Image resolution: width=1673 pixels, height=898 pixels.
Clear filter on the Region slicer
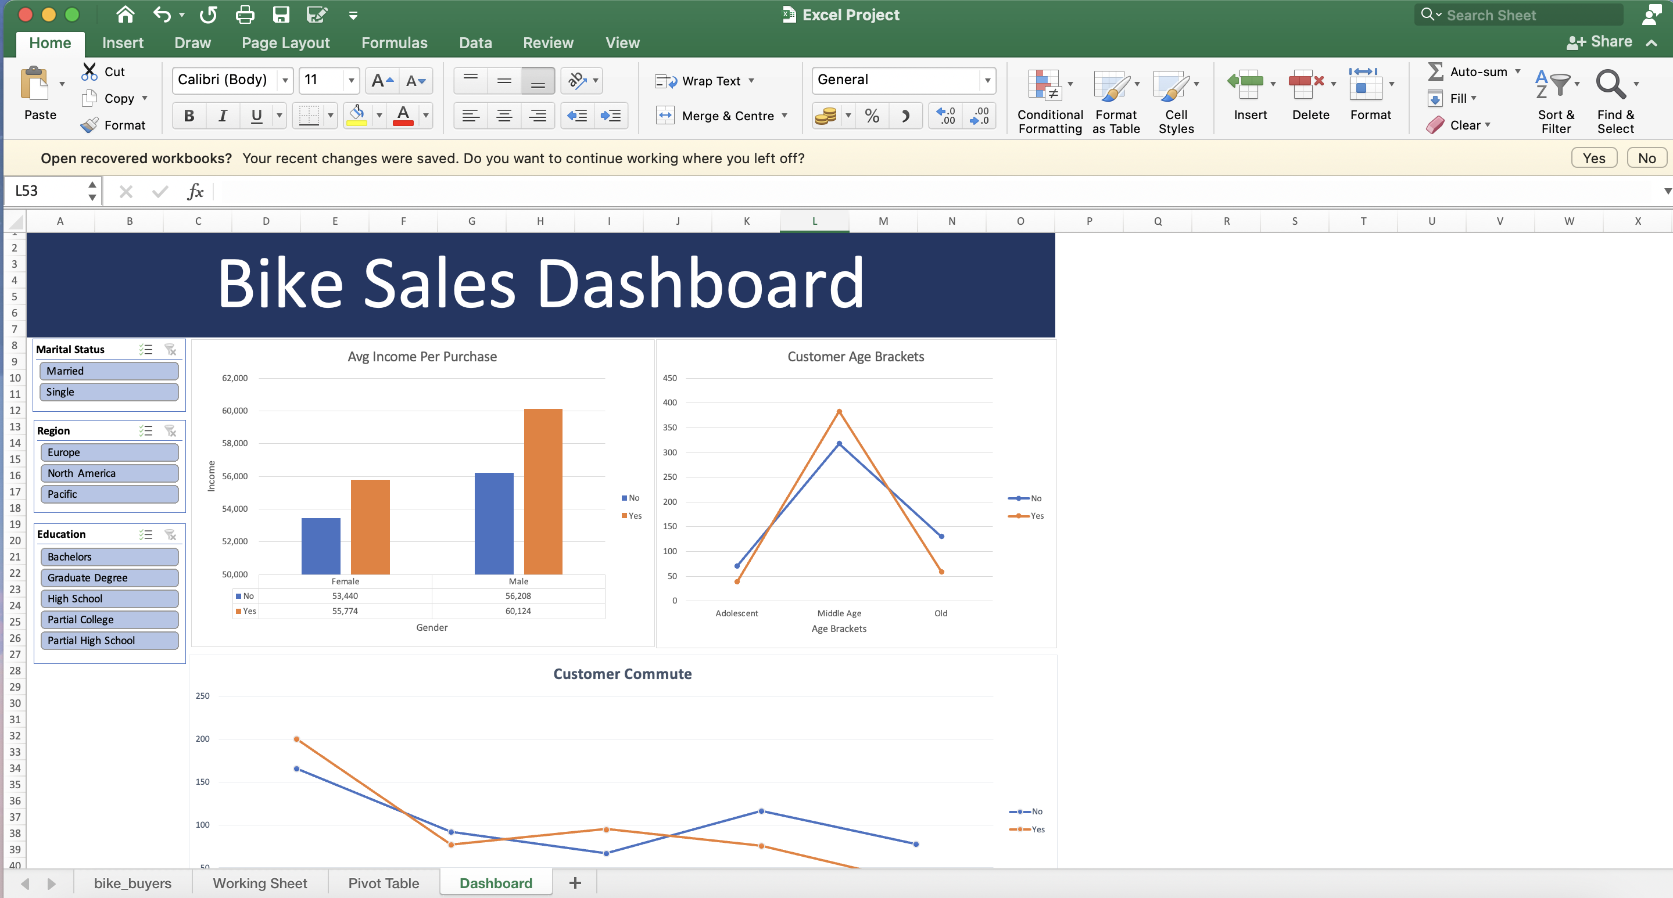click(x=170, y=430)
